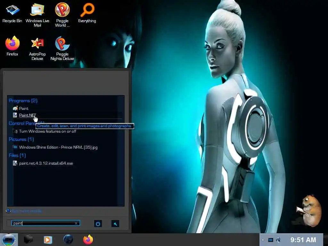
Task: Click the speaker volume tray icon
Action: click(x=278, y=240)
